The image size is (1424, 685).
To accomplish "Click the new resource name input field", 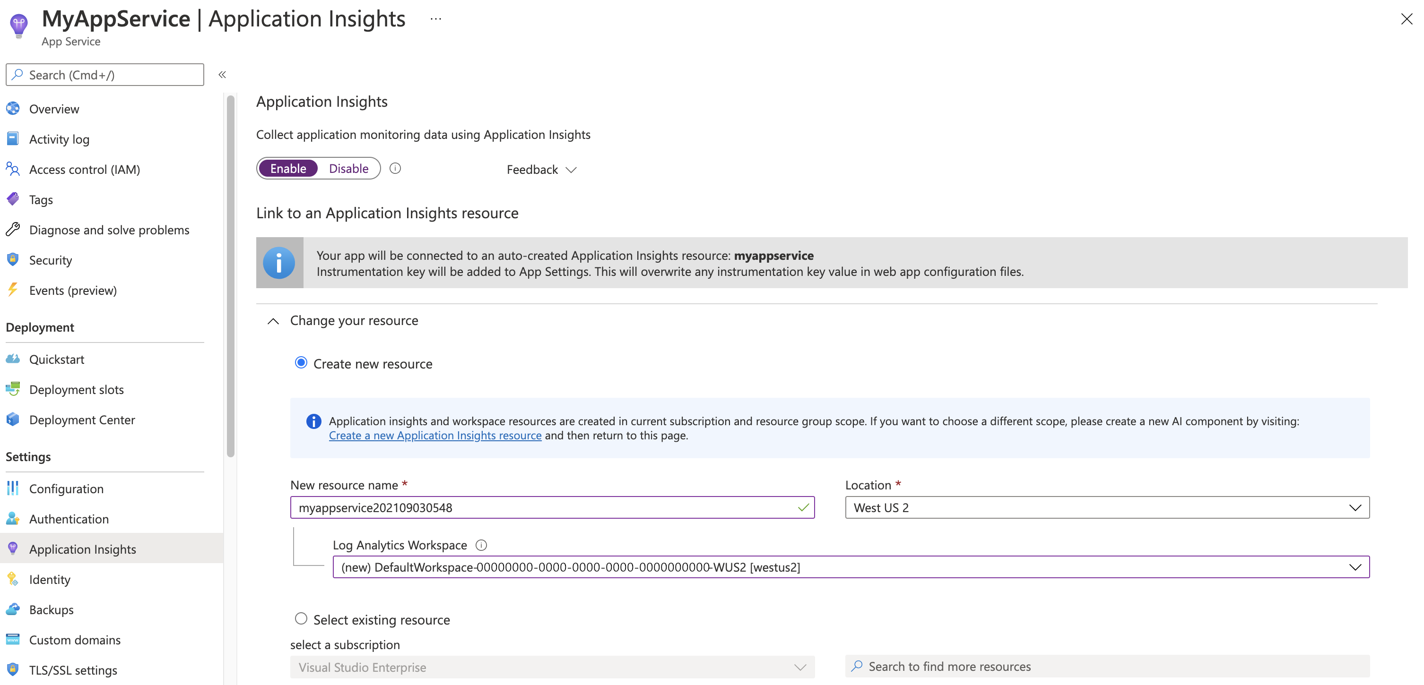I will coord(552,507).
